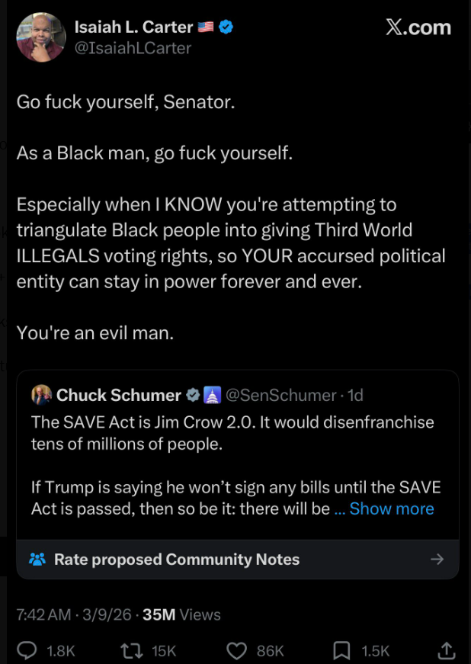Click the Community Notes people icon
Viewport: 471px width, 664px height.
[x=37, y=559]
